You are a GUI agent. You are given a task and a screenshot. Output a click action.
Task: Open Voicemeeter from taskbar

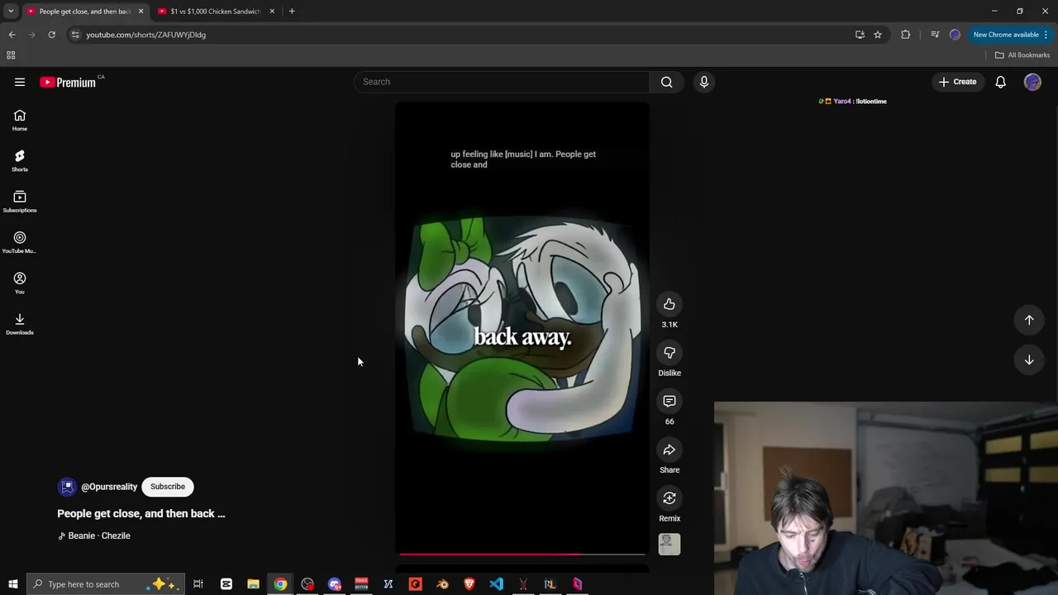click(361, 584)
